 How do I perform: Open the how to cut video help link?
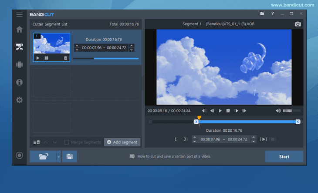[174, 156]
